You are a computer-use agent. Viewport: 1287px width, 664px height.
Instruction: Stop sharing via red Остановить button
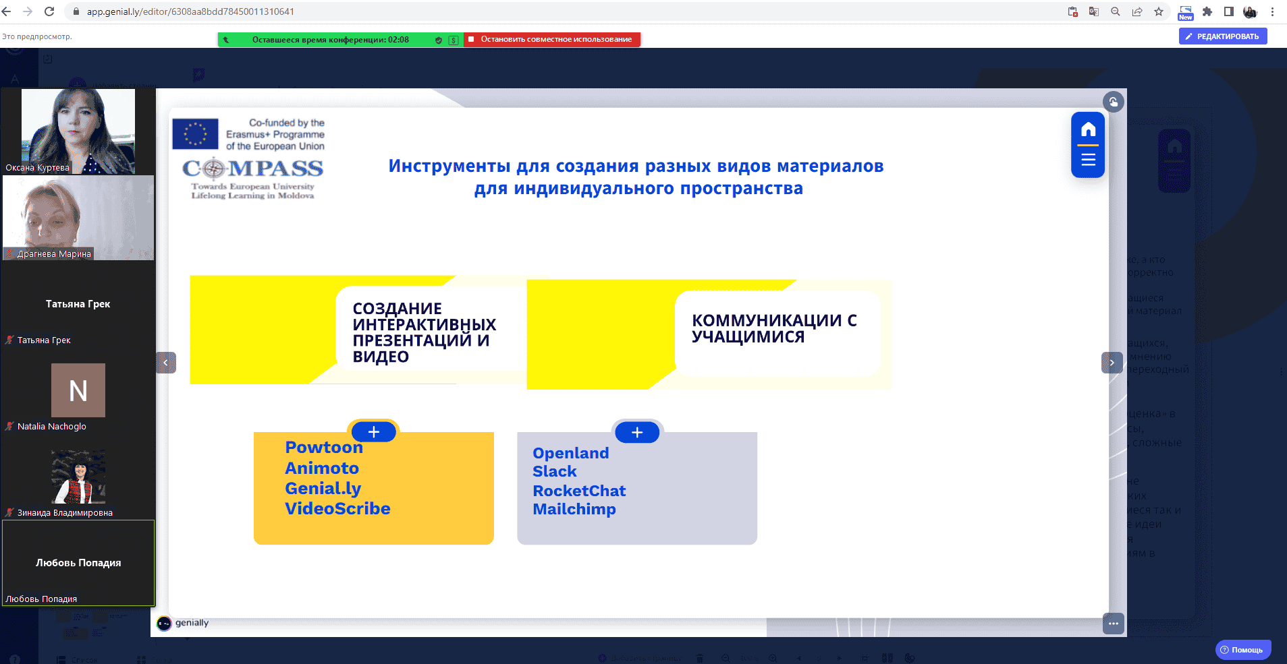(552, 40)
